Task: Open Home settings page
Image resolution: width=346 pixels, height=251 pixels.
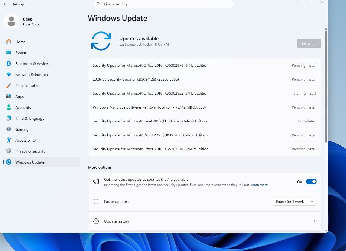Action: click(42, 42)
